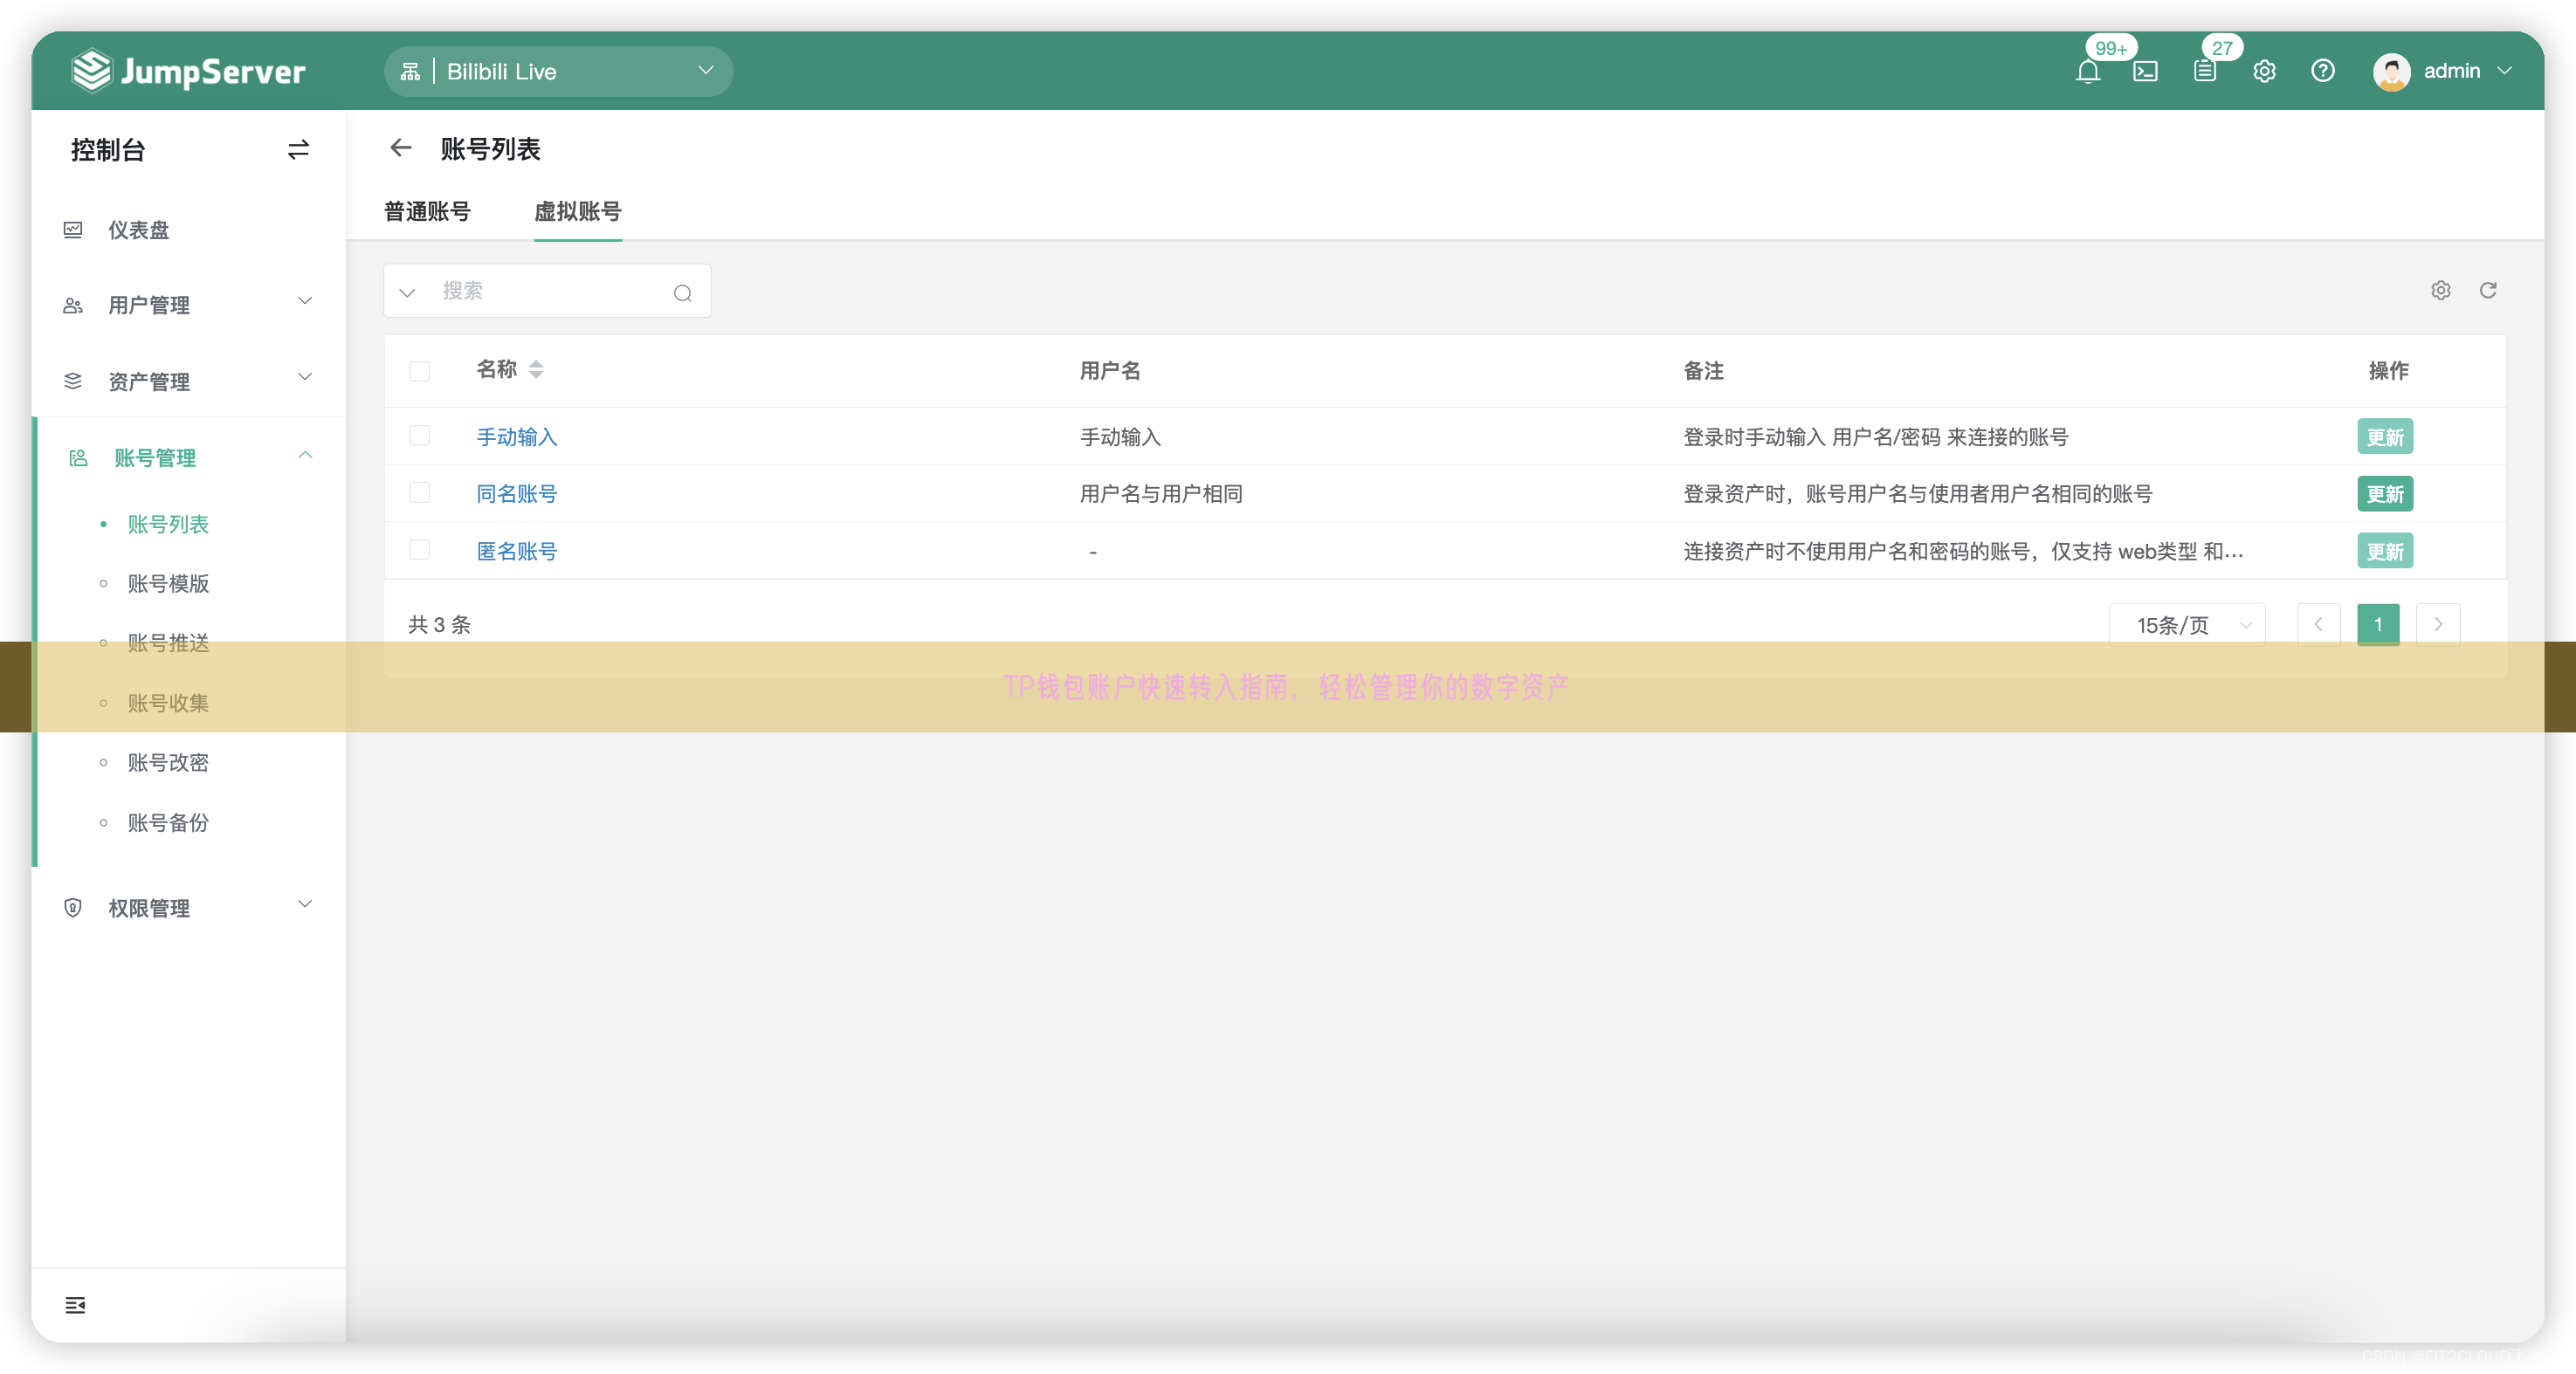This screenshot has width=2576, height=1374.
Task: Click the search magnifier icon
Action: [x=683, y=292]
